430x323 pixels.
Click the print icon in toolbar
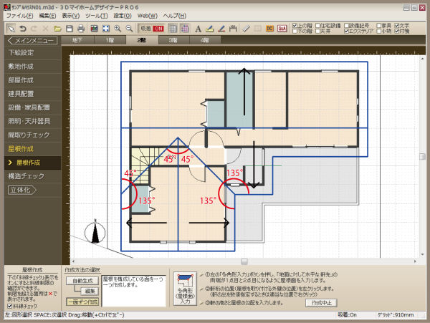82,28
